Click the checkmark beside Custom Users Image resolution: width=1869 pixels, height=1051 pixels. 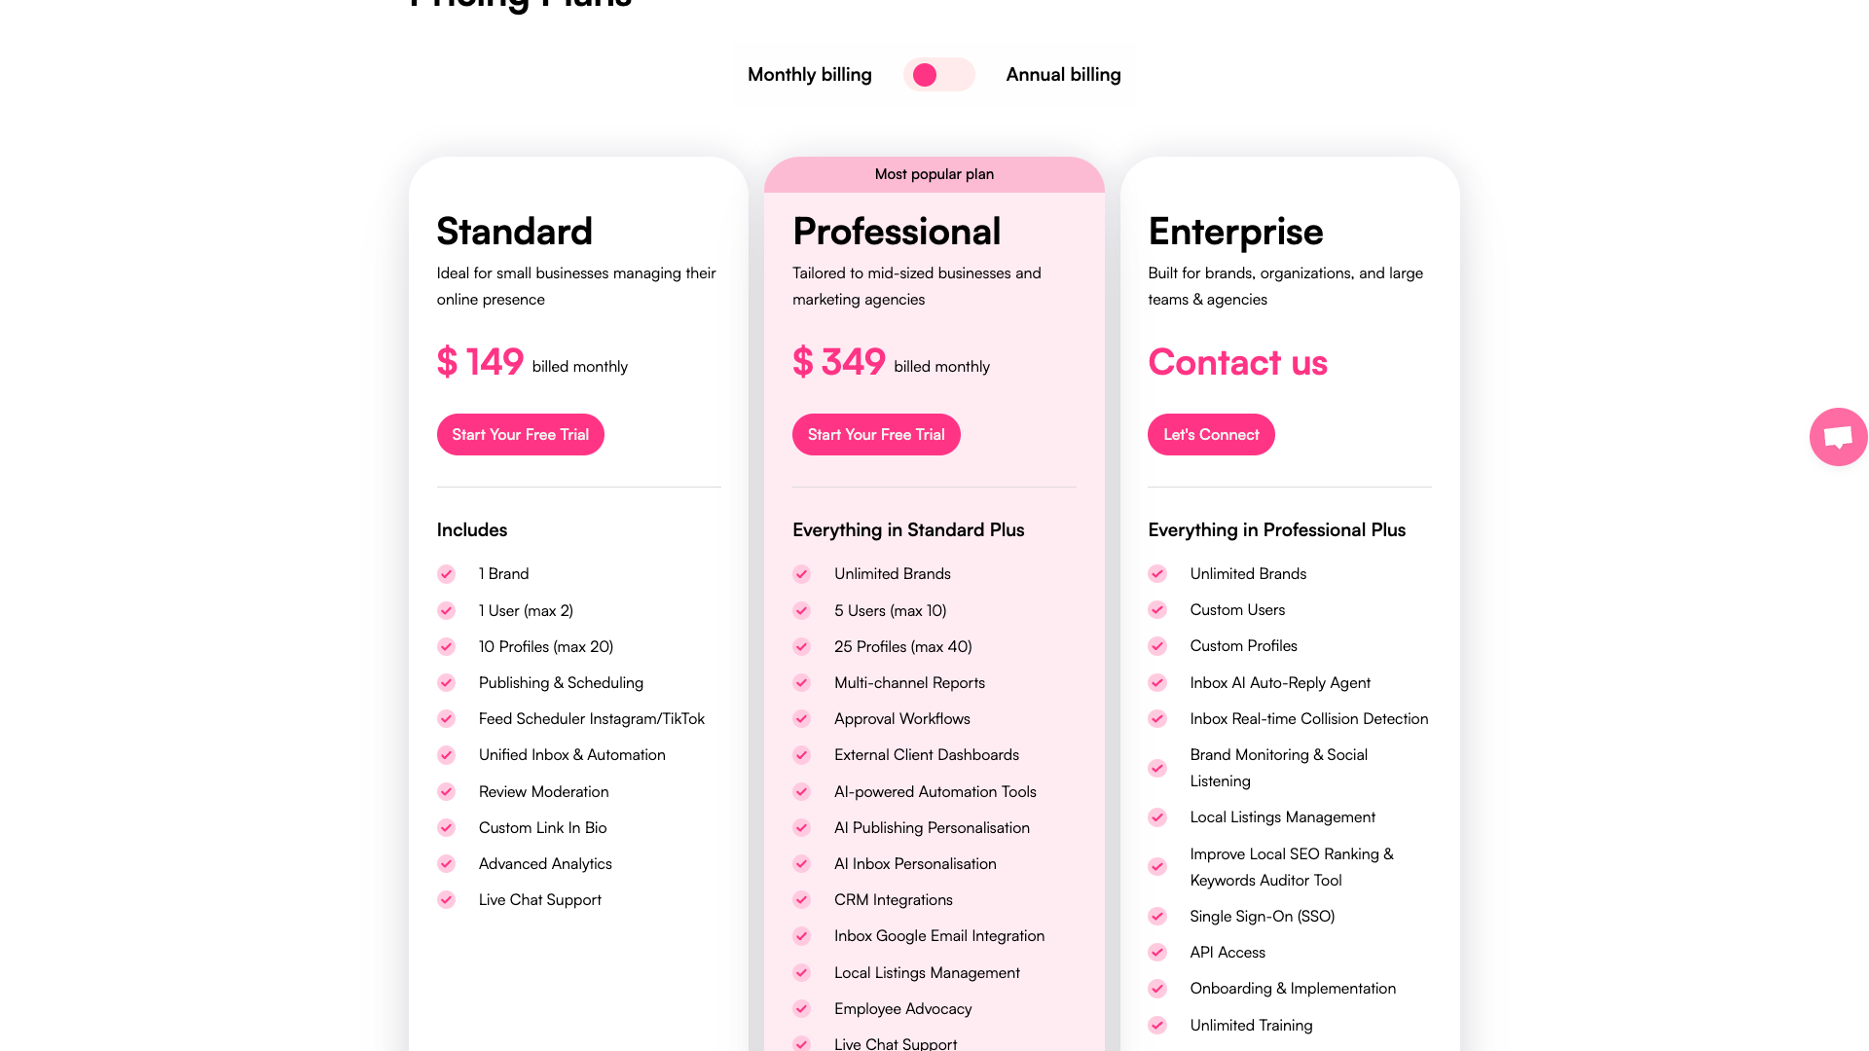1157,610
